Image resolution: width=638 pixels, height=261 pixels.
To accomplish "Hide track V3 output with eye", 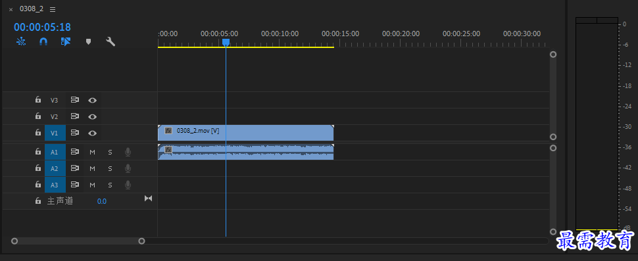I will click(x=92, y=100).
